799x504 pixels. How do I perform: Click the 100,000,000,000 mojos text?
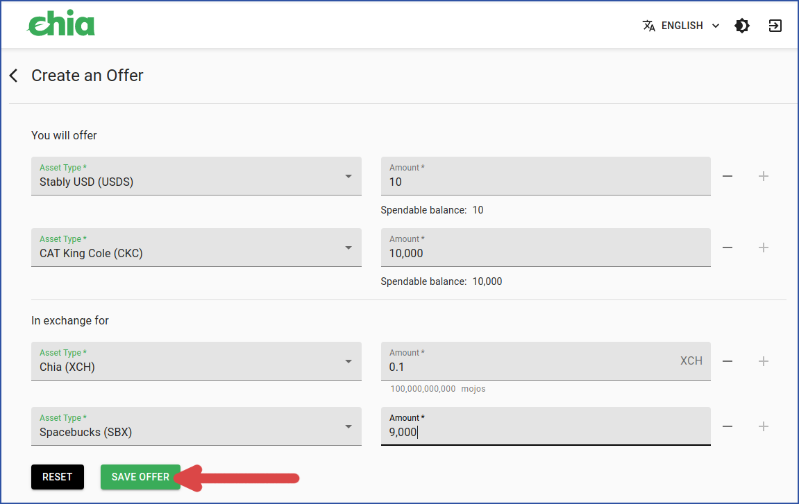[x=438, y=389]
